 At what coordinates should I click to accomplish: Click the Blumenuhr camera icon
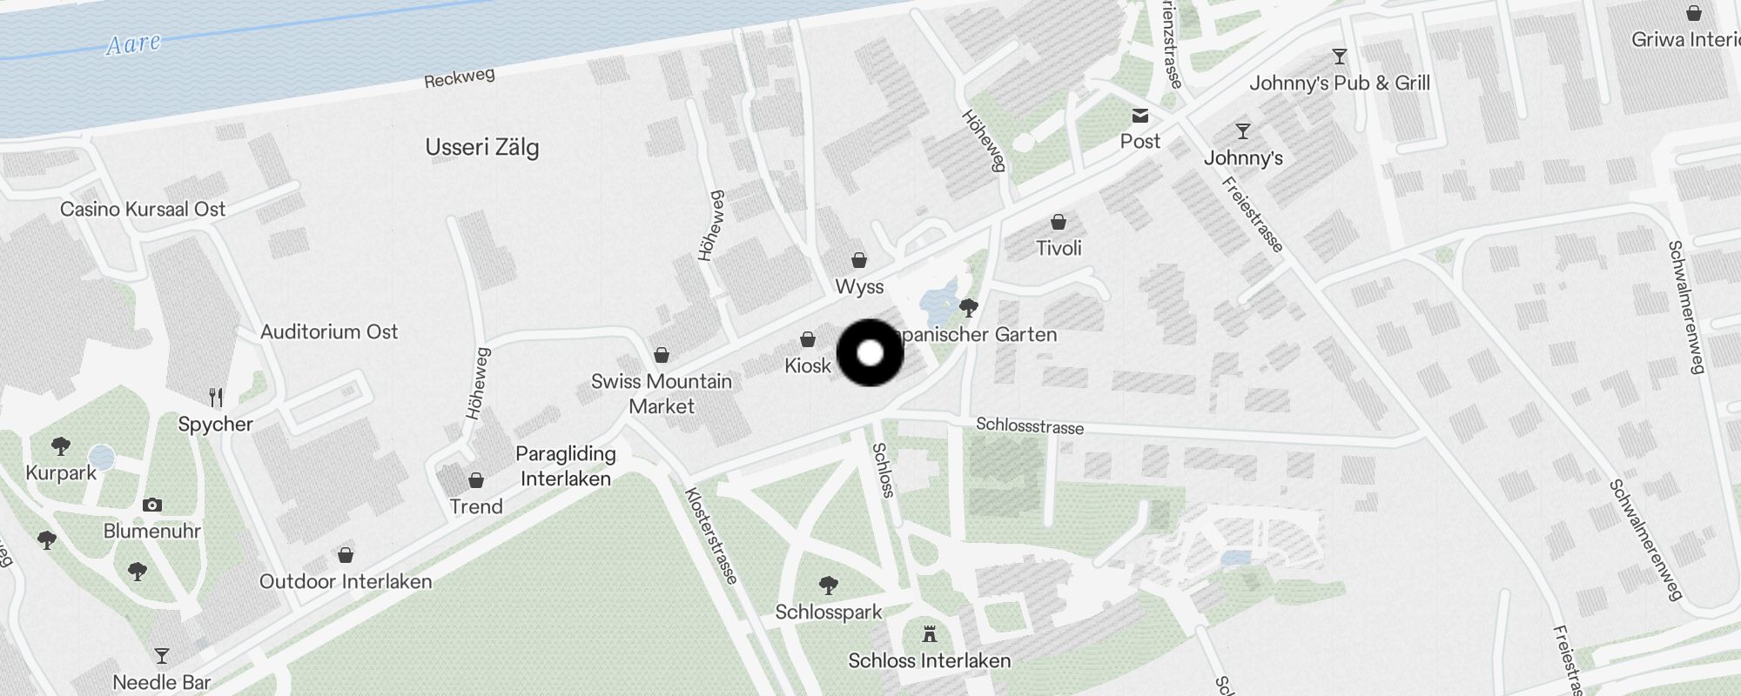(152, 505)
